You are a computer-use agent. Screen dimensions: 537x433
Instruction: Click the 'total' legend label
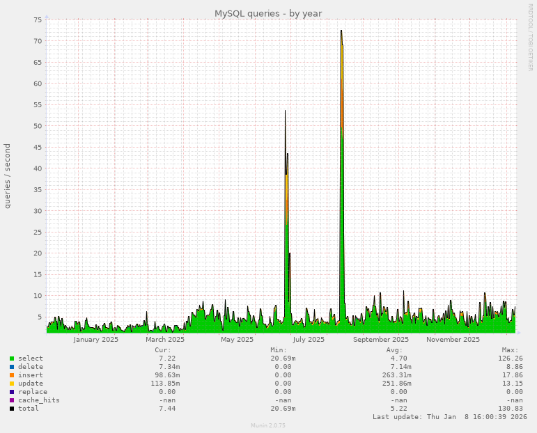(29, 409)
